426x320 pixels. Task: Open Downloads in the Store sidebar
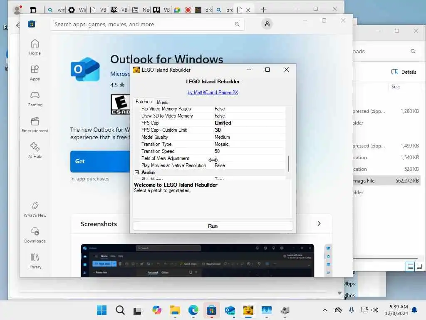click(35, 235)
